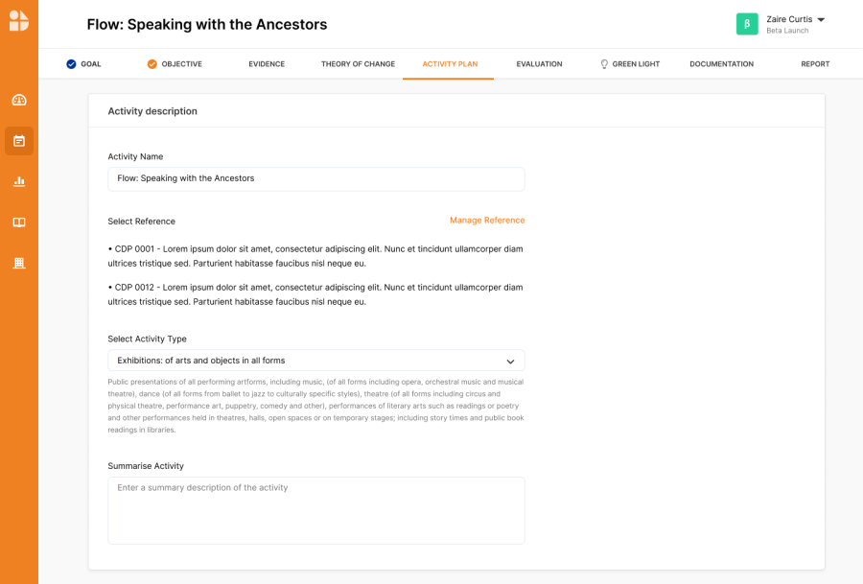This screenshot has width=863, height=584.
Task: Click the green beta avatar badge
Action: (x=747, y=24)
